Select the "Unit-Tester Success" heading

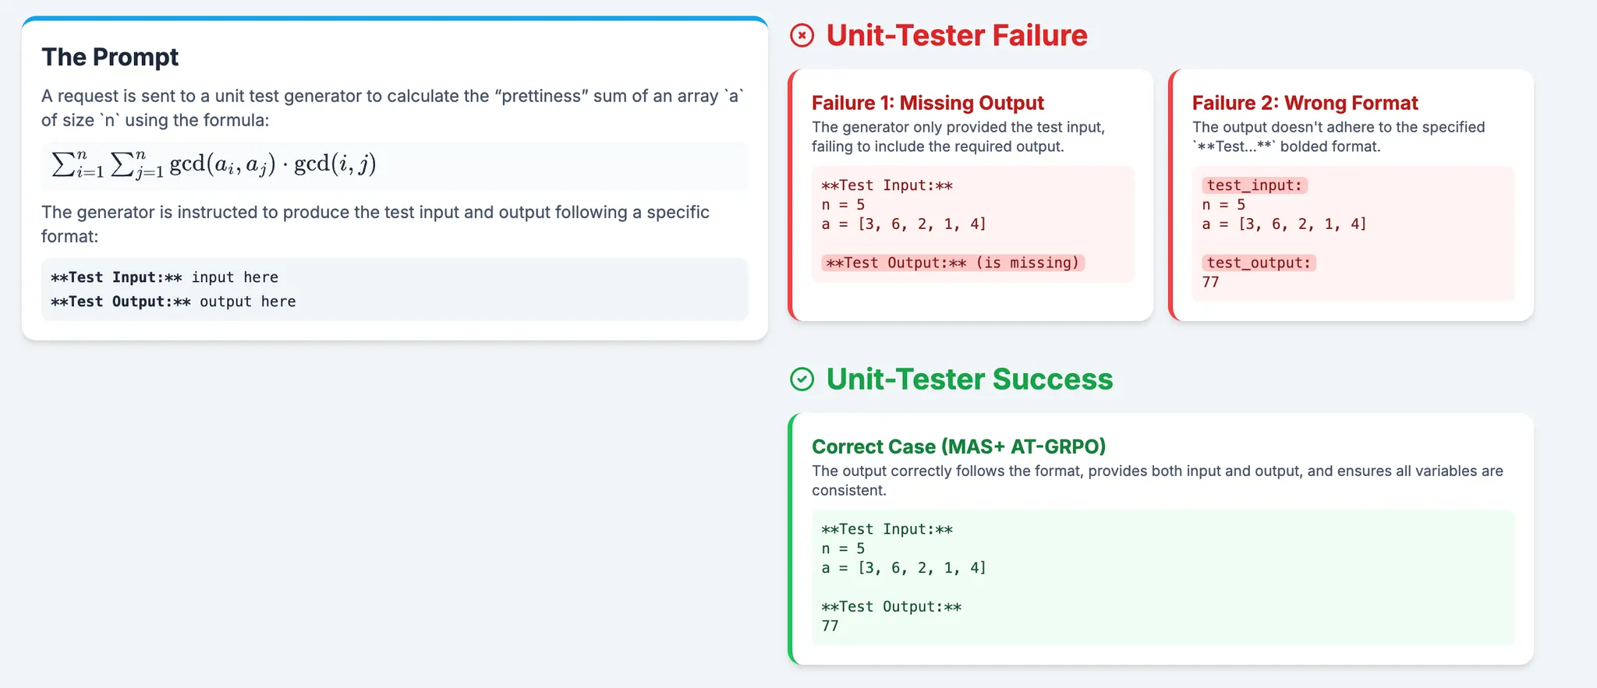[x=969, y=379]
